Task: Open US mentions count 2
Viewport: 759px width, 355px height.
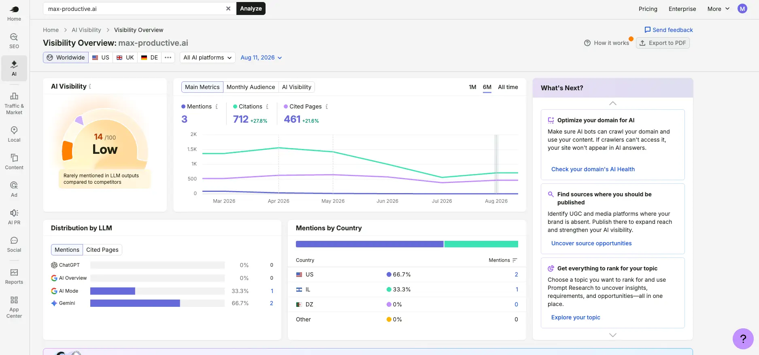Action: pyautogui.click(x=516, y=274)
